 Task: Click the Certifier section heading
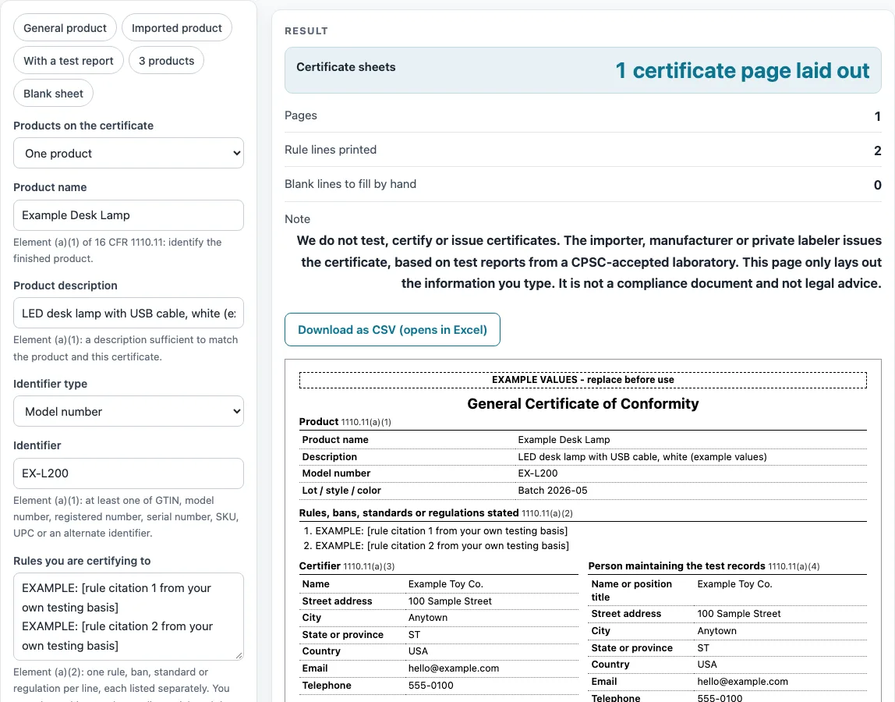346,566
